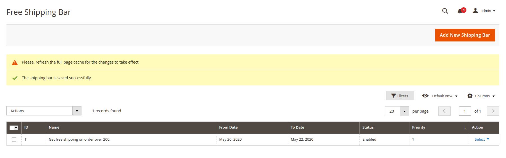
Task: Open the per page count dropdown
Action: [404, 111]
